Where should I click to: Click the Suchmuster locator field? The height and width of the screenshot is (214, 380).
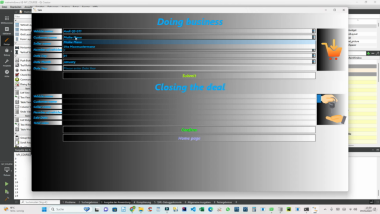[x=40, y=202]
